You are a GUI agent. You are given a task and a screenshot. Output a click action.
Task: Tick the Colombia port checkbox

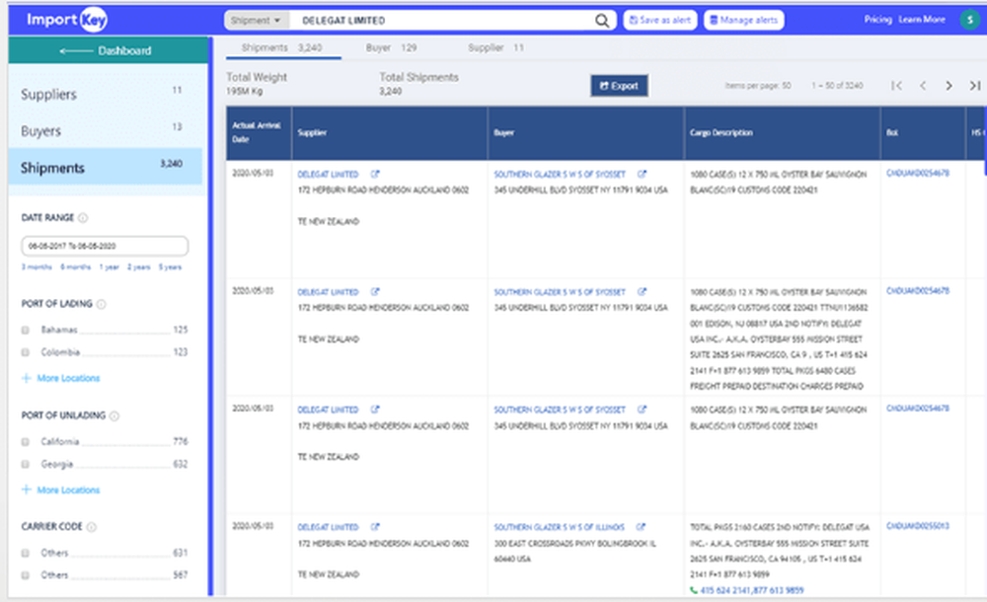pyautogui.click(x=26, y=352)
